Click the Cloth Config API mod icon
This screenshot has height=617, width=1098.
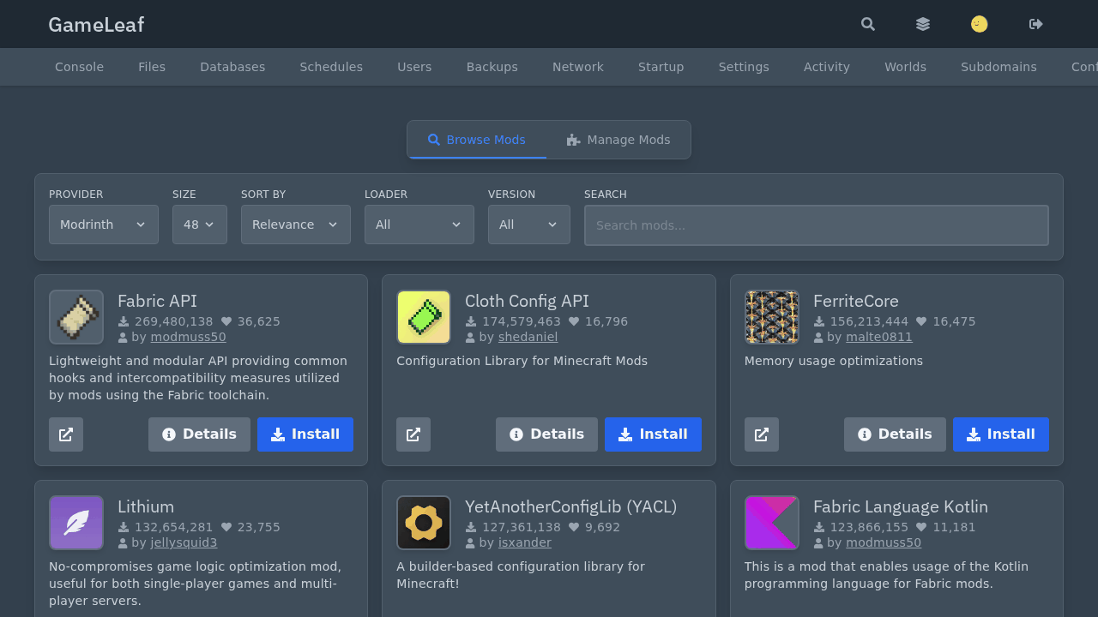[x=424, y=317]
